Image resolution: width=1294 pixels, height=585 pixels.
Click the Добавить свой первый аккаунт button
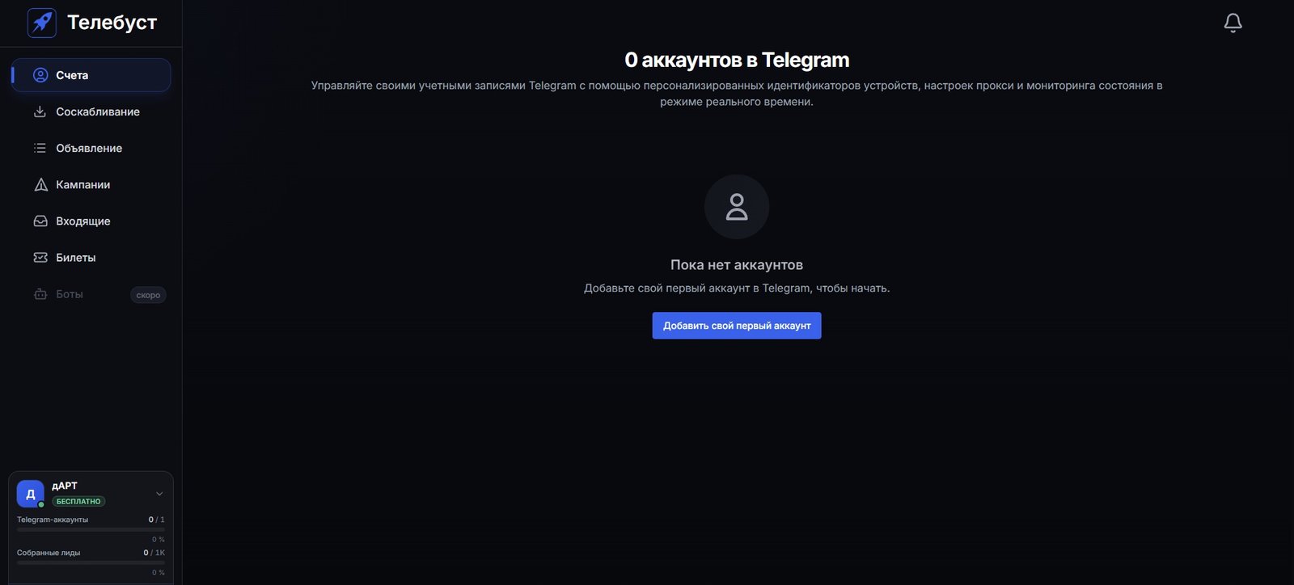coord(737,326)
